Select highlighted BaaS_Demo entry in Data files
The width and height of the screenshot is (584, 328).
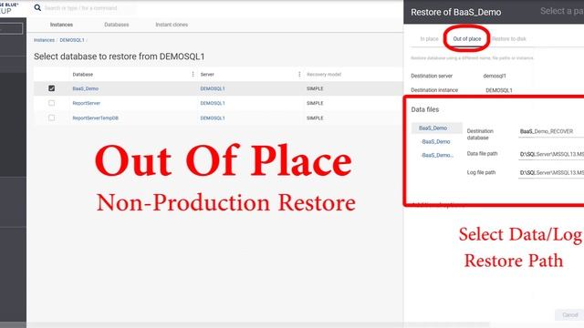click(x=436, y=128)
